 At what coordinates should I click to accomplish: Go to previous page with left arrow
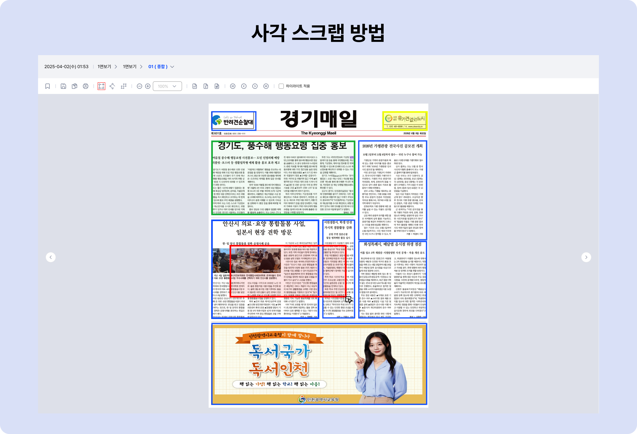click(51, 257)
